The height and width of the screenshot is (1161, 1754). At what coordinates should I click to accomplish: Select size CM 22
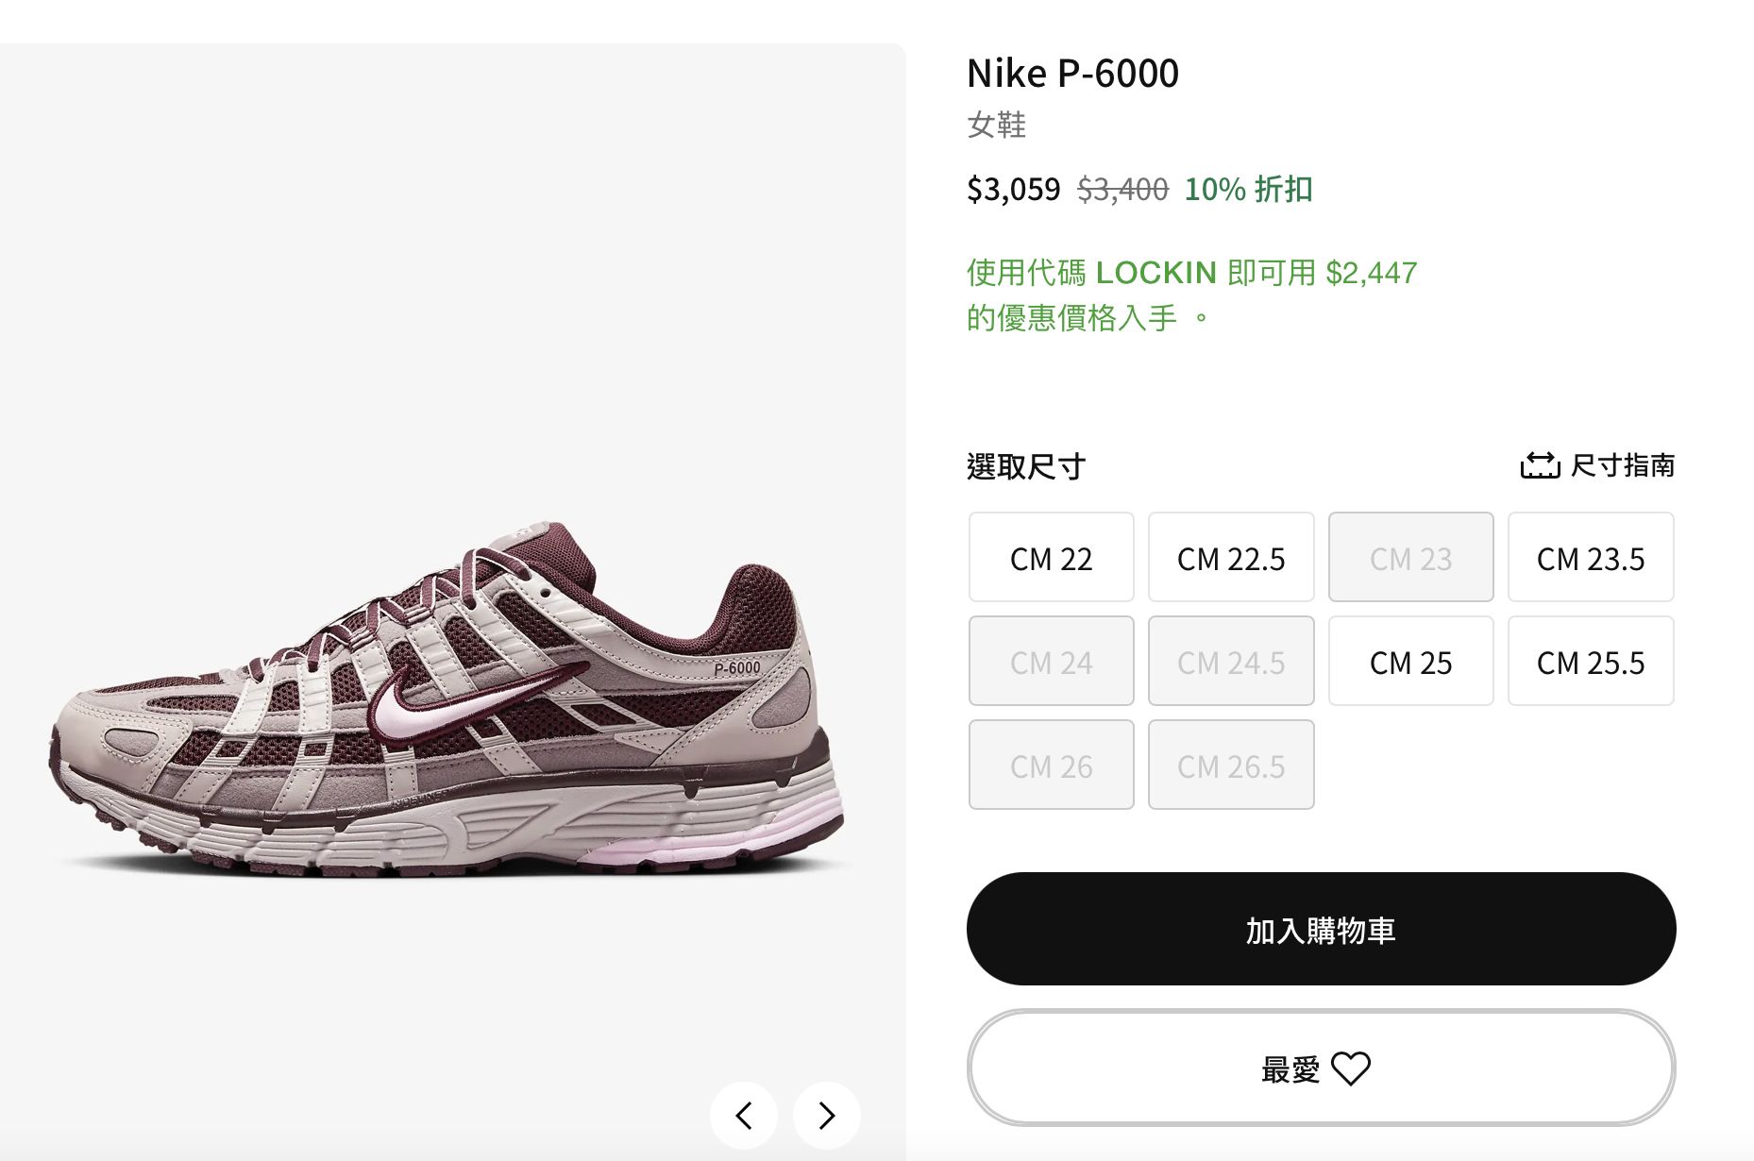click(x=1050, y=558)
